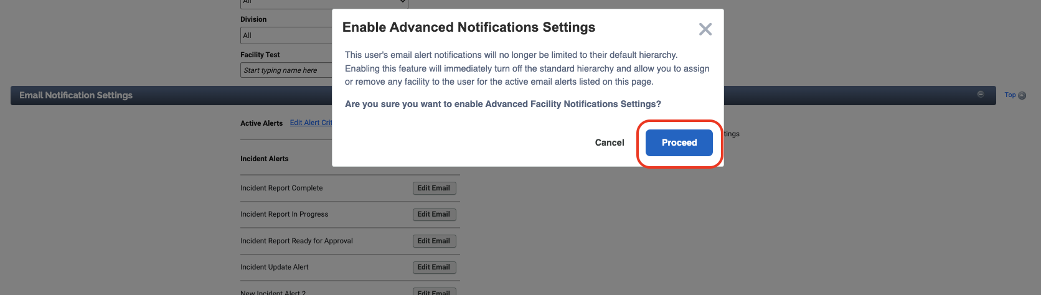Click the Top up-arrow icon

point(1022,96)
